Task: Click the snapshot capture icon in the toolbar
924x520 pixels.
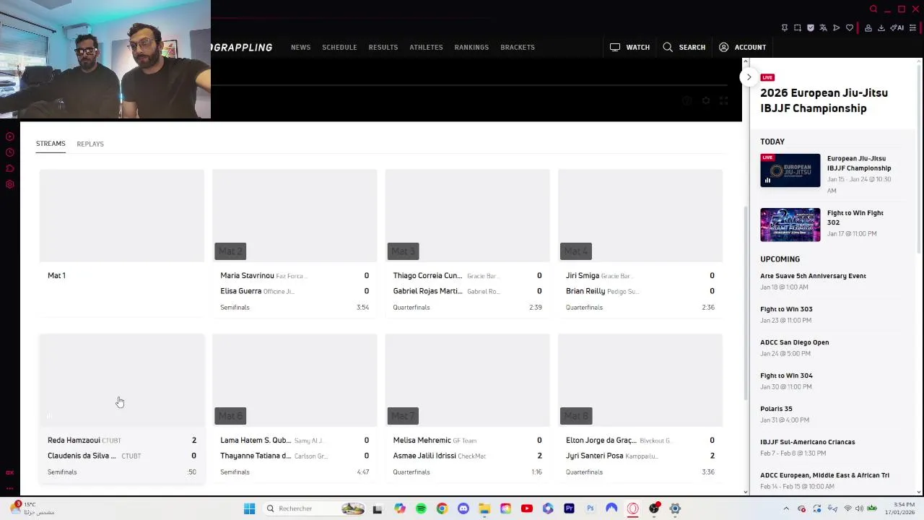Action: [x=798, y=28]
